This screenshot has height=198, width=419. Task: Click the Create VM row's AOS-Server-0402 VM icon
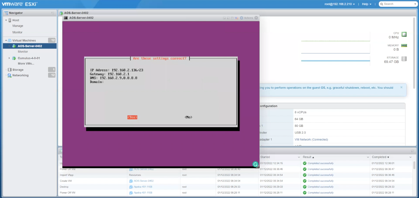pyautogui.click(x=131, y=181)
